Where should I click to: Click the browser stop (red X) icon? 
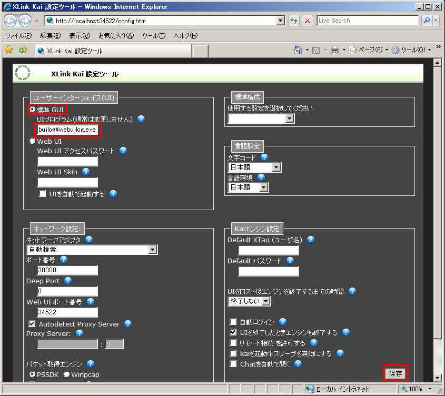(308, 21)
